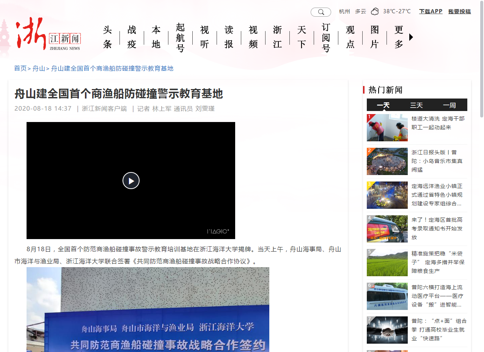The image size is (484, 352).
Task: Click the 杭州 city label
Action: tap(344, 11)
